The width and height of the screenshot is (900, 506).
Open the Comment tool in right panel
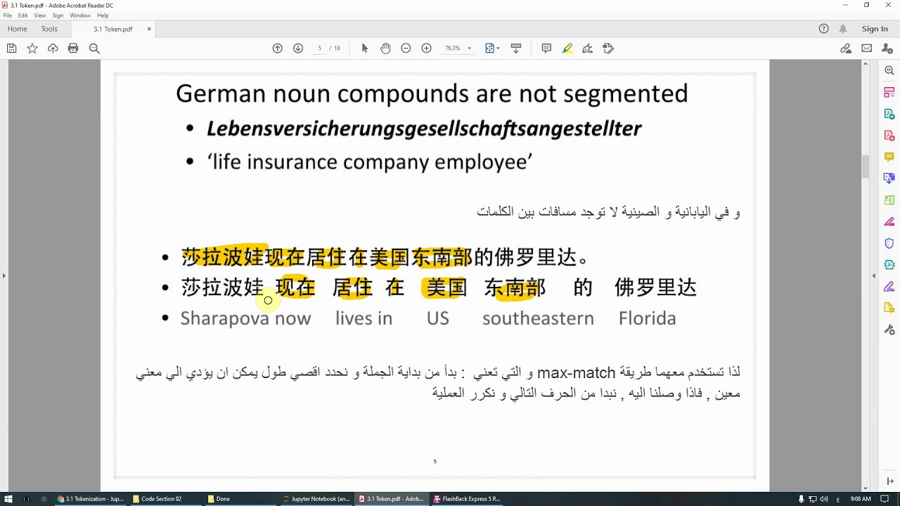(x=889, y=157)
